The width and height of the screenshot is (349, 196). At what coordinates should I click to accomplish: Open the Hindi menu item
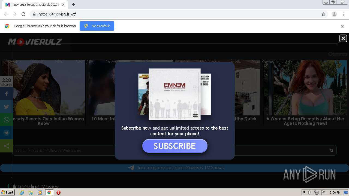pos(60,61)
